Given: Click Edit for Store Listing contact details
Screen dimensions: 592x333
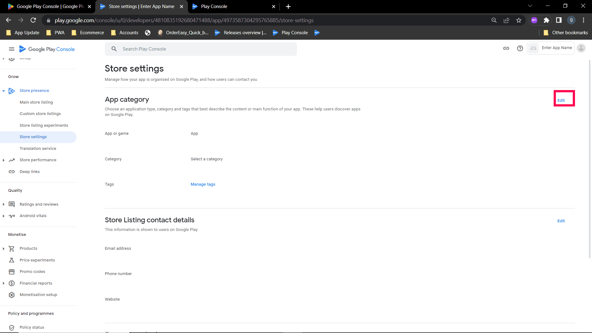Looking at the screenshot, I should coord(561,221).
